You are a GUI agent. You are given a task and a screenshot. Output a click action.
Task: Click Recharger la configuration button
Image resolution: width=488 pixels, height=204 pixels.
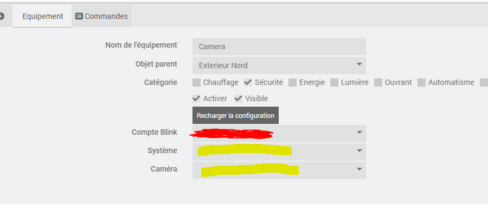click(x=235, y=115)
